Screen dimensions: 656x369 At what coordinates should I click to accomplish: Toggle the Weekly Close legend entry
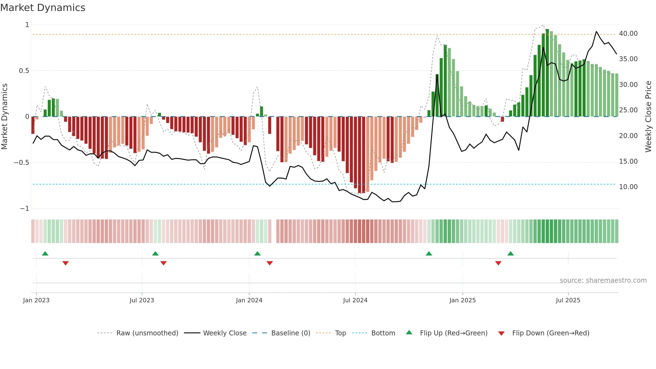pyautogui.click(x=215, y=333)
